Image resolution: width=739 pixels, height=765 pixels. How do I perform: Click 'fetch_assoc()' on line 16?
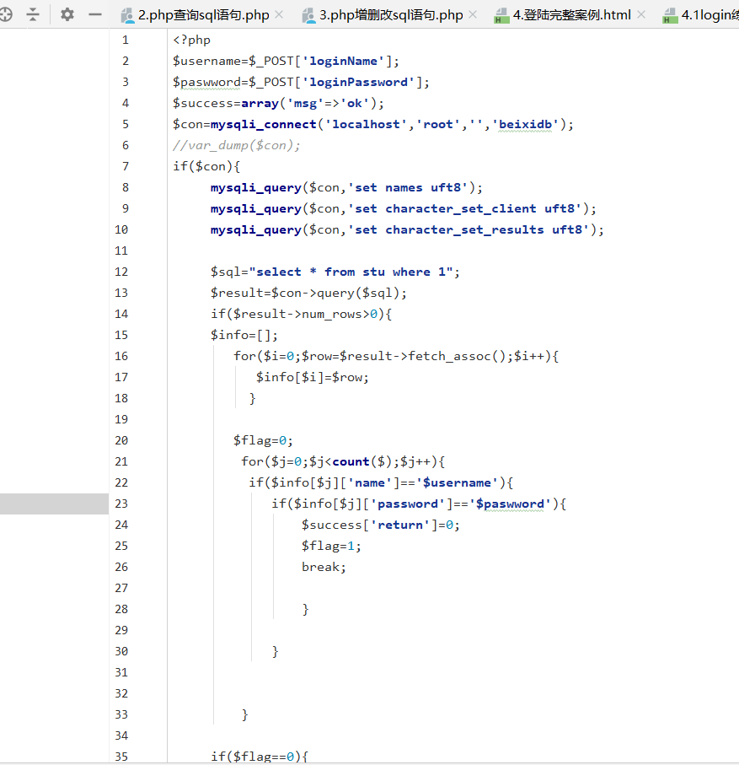coord(458,356)
